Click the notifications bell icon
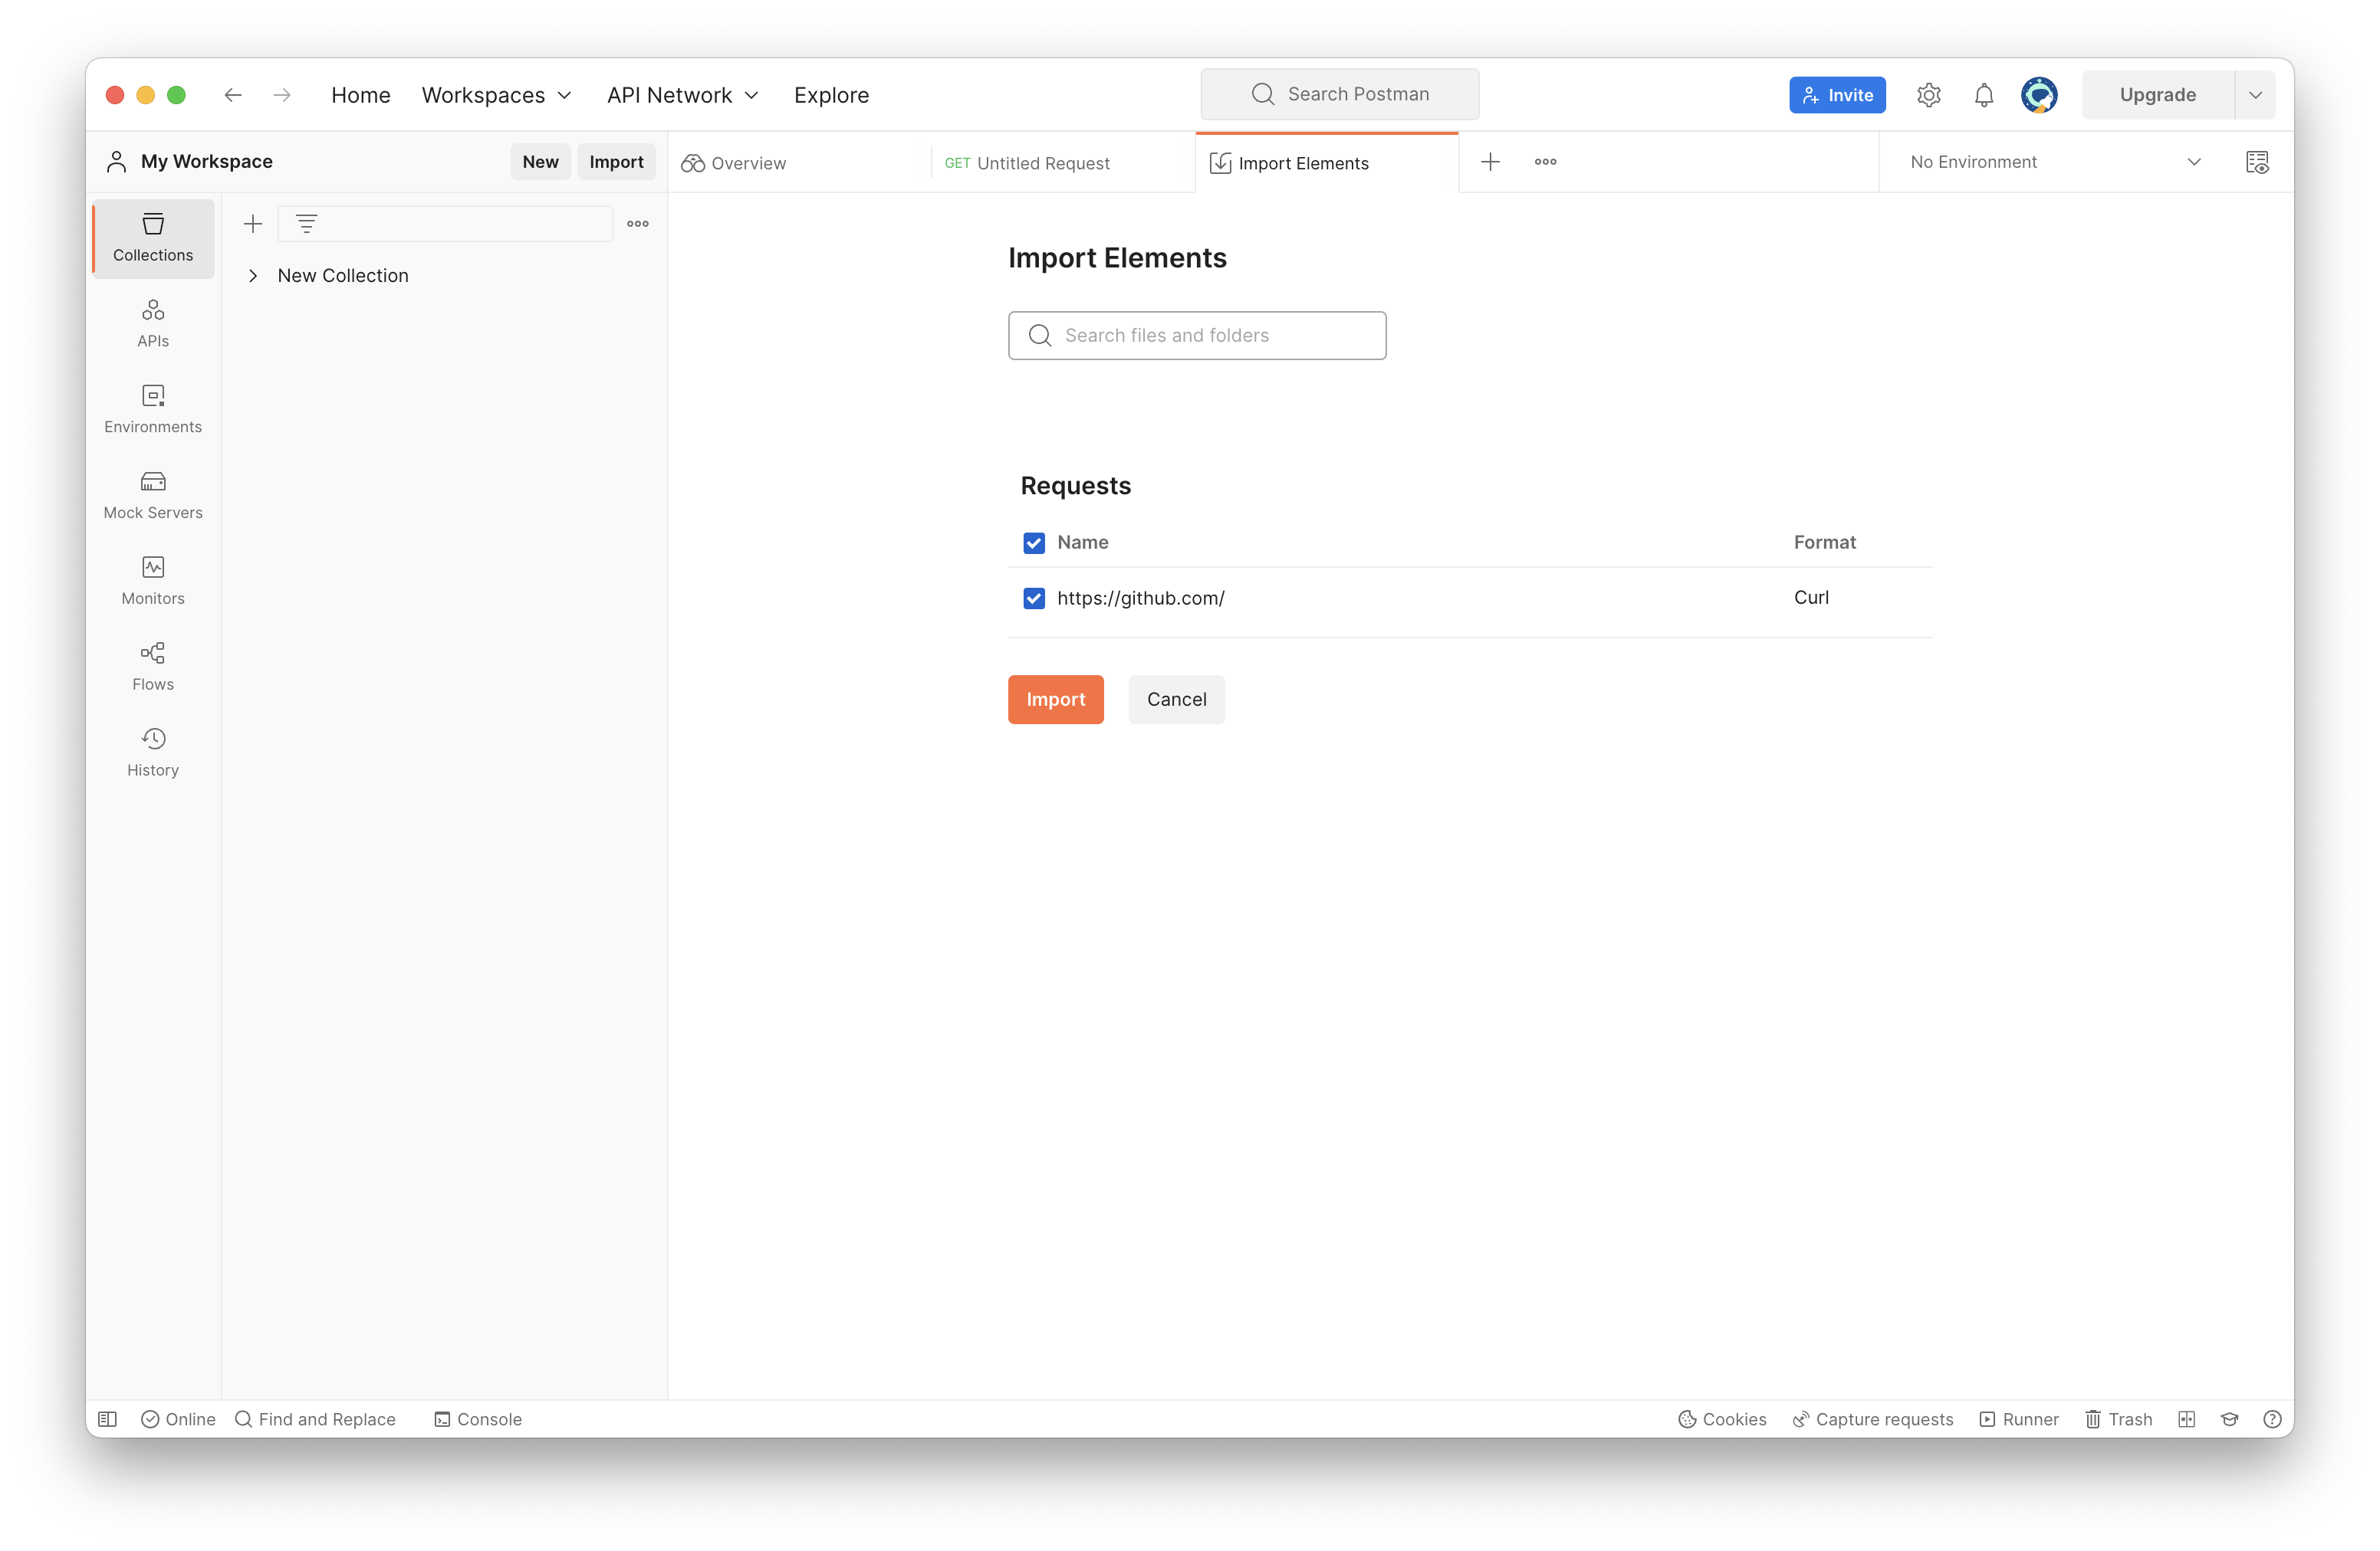The width and height of the screenshot is (2380, 1551). pyautogui.click(x=1984, y=95)
